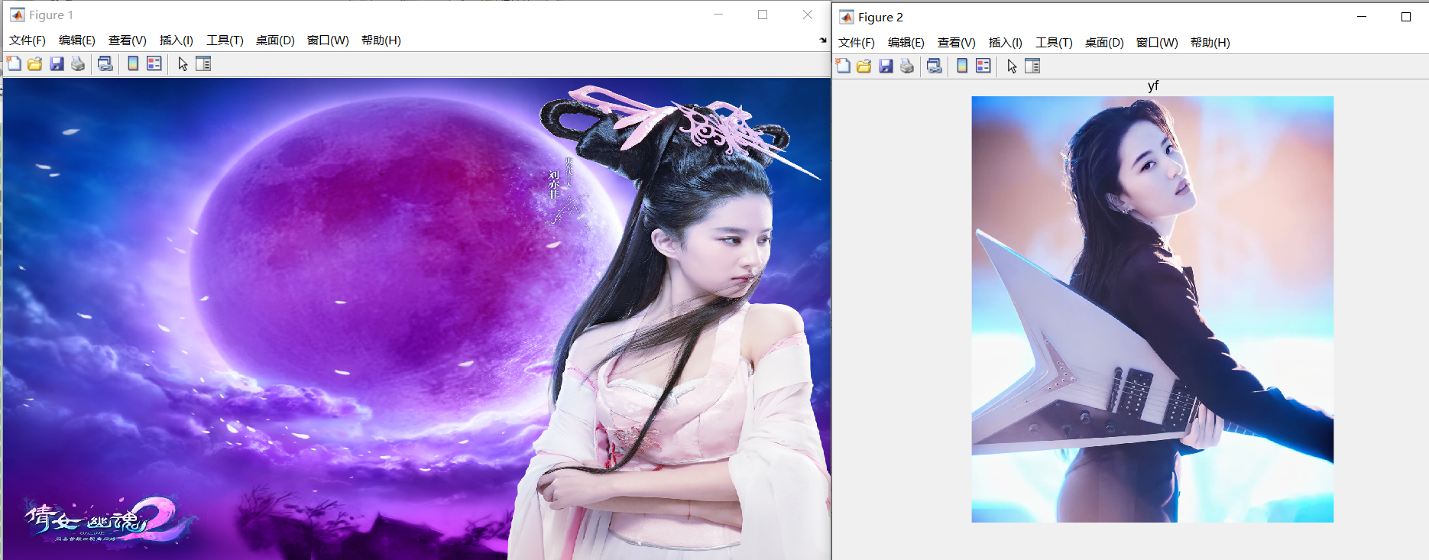Minimize the Figure 2 window
The image size is (1429, 560).
[x=1362, y=17]
